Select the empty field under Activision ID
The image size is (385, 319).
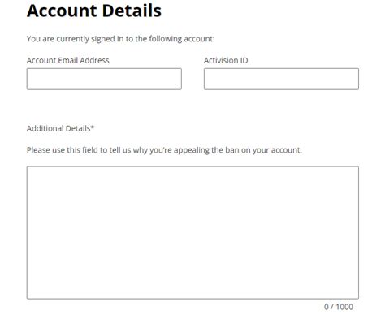pos(281,79)
